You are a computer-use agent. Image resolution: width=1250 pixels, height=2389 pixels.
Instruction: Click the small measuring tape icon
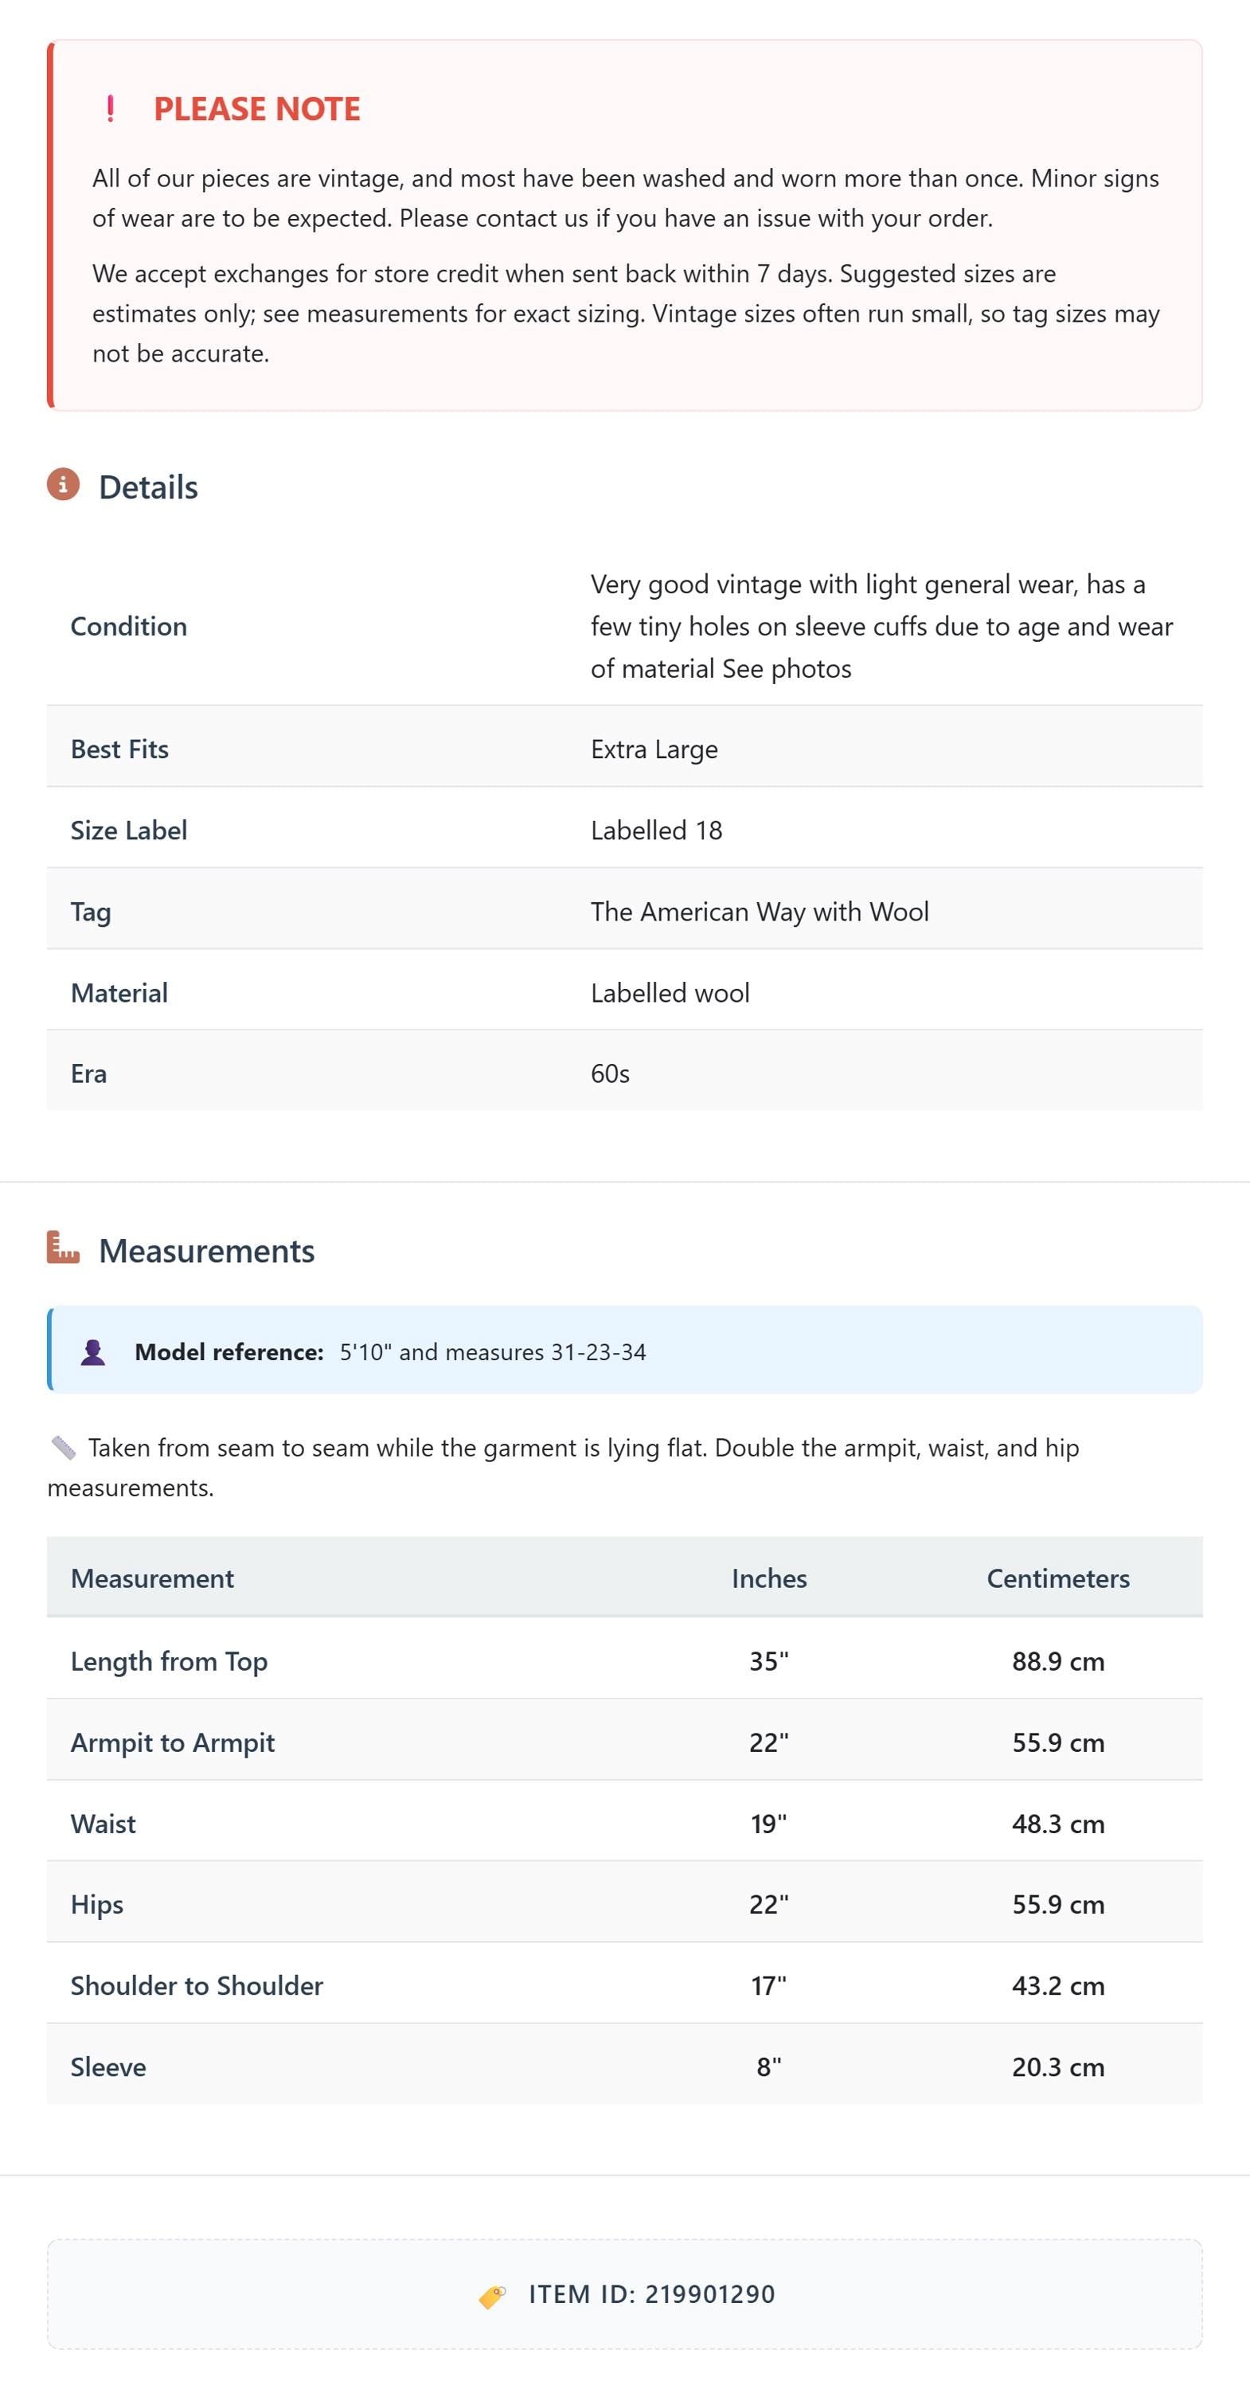[63, 1448]
